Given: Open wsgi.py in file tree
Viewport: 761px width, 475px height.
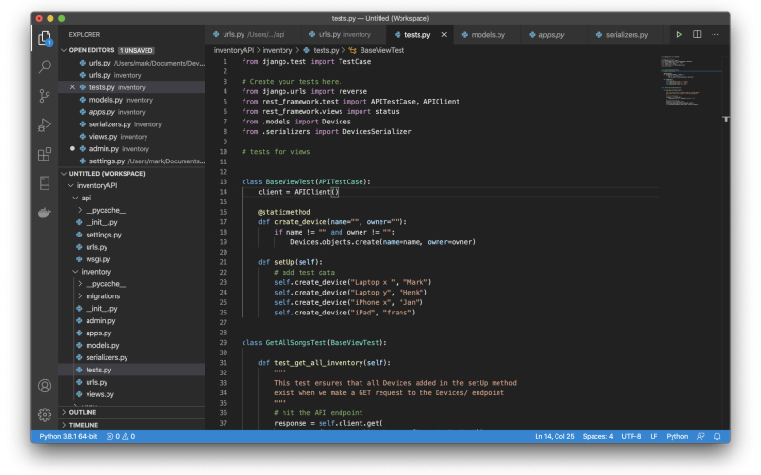Looking at the screenshot, I should (98, 259).
